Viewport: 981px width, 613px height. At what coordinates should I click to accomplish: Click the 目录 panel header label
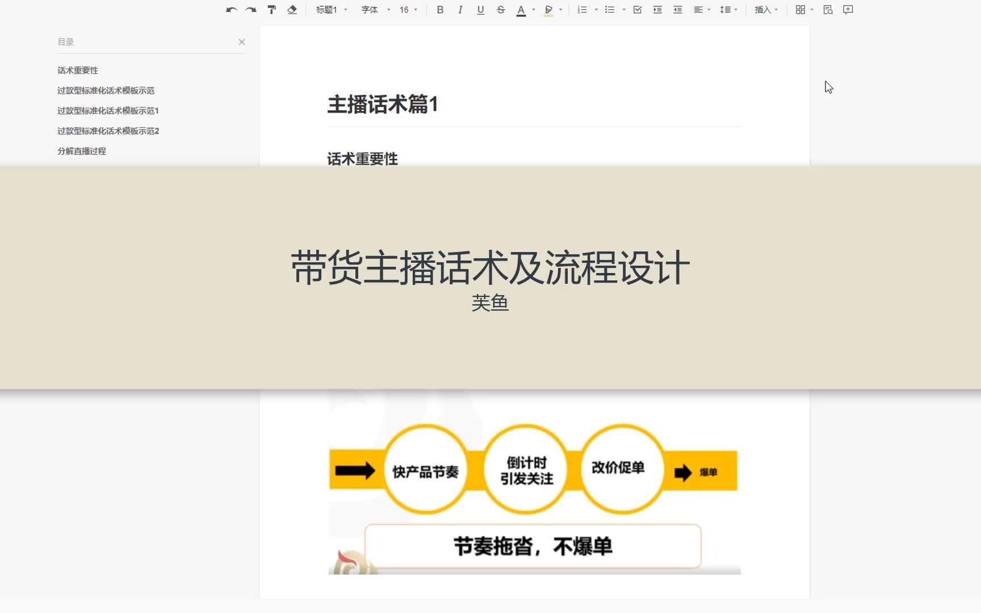(66, 42)
